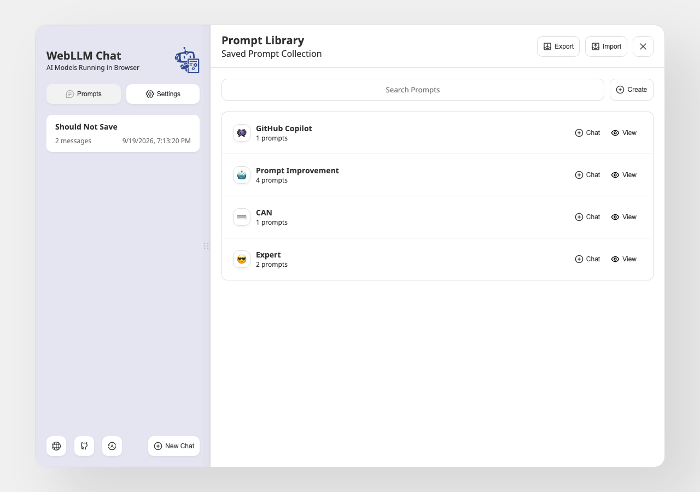
Task: Import prompts from file
Action: [606, 46]
